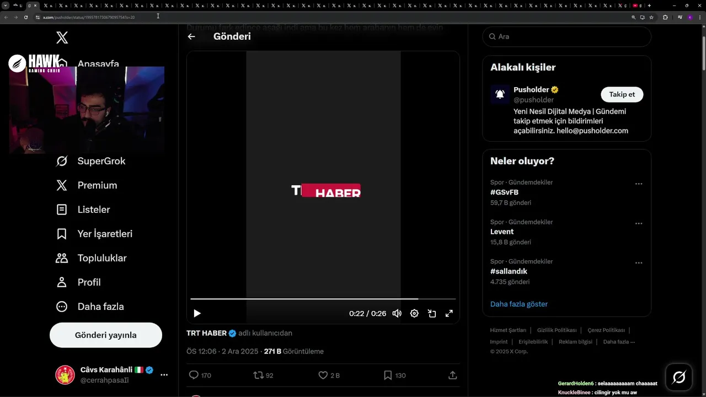This screenshot has width=706, height=397.
Task: Open the tab search dropdown arrow
Action: [x=5, y=6]
